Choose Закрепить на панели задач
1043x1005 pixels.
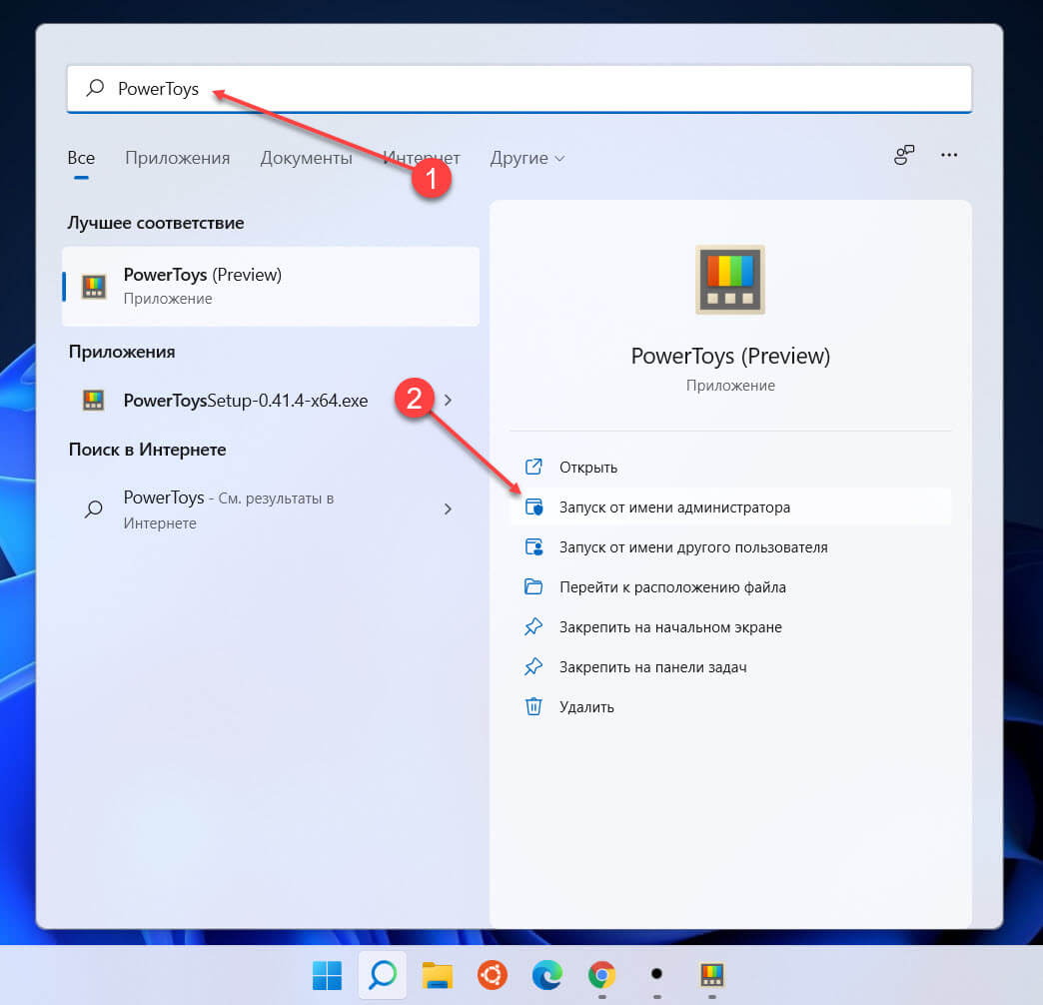(730, 667)
